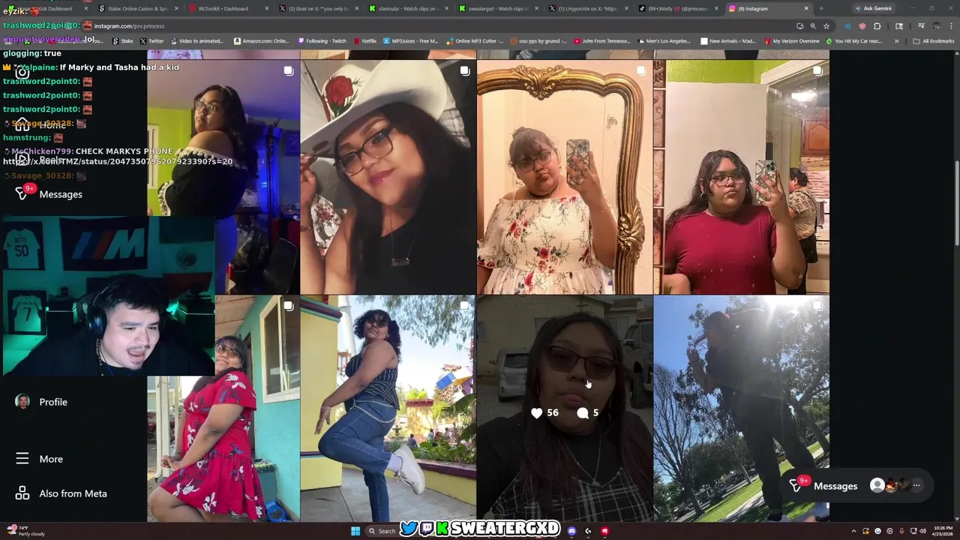Open the Extensions puzzle icon
960x540 pixels.
point(877,25)
